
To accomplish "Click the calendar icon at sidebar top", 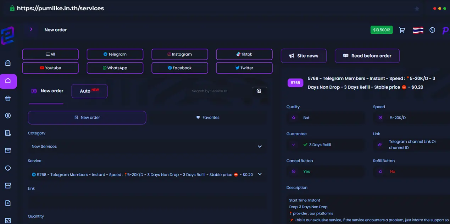I will (x=8, y=63).
